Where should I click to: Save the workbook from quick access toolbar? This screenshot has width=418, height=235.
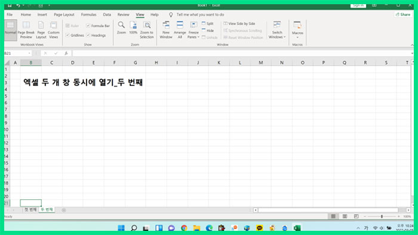pyautogui.click(x=10, y=5)
